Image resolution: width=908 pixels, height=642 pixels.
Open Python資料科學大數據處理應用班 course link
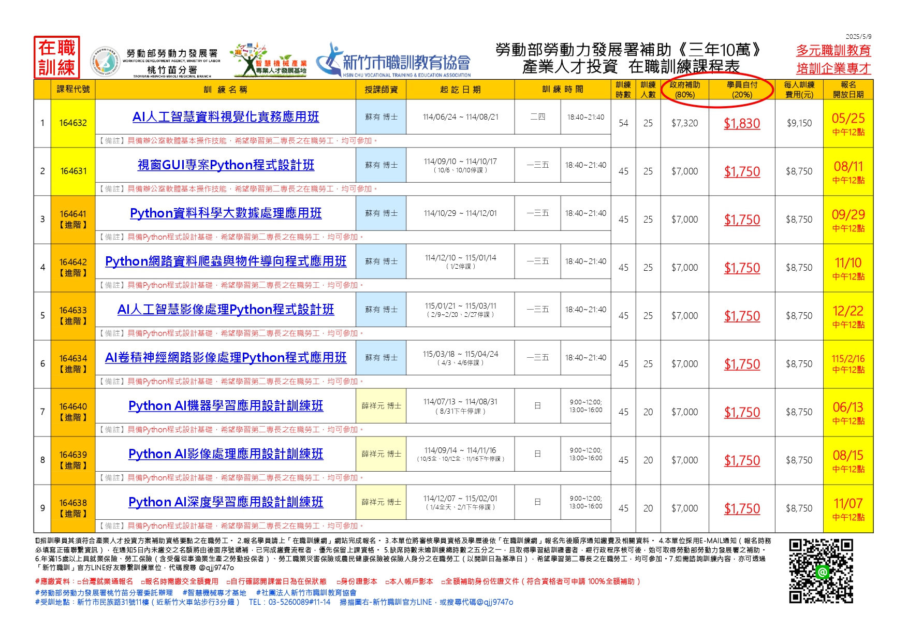226,213
